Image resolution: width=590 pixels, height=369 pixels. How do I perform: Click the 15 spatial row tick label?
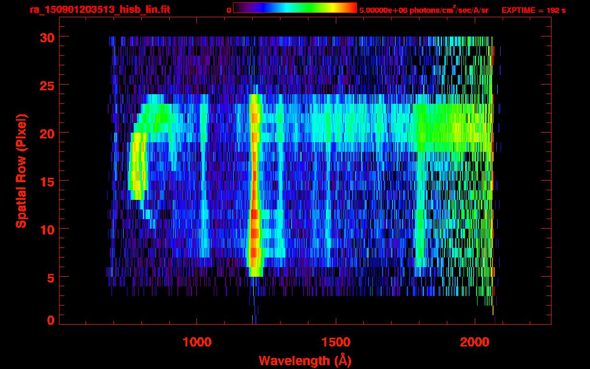click(47, 181)
